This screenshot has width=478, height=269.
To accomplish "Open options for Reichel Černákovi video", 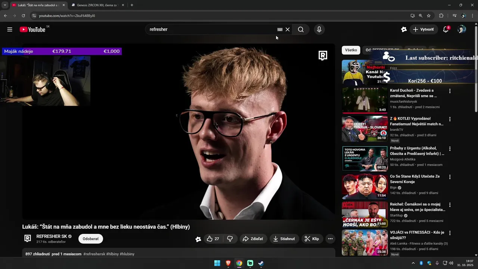I will [450, 205].
